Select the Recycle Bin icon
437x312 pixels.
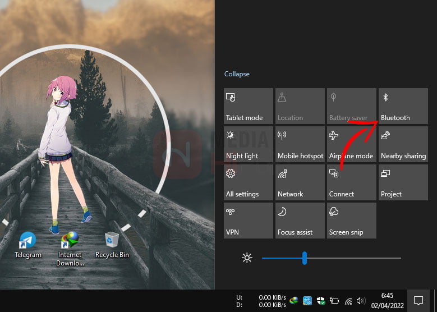pos(112,245)
